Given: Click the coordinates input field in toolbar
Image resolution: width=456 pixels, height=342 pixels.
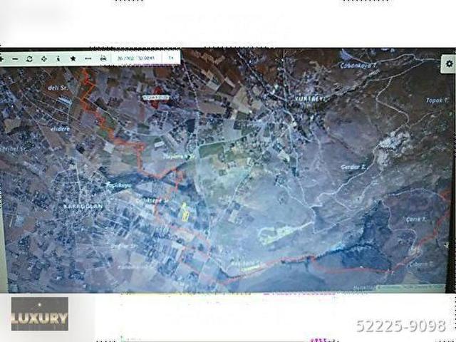Looking at the screenshot, I should (136, 58).
